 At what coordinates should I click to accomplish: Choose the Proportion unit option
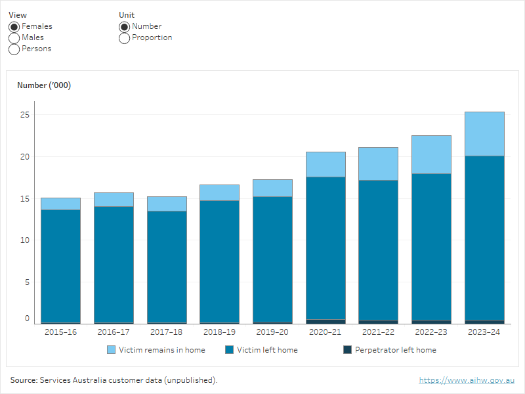(123, 37)
